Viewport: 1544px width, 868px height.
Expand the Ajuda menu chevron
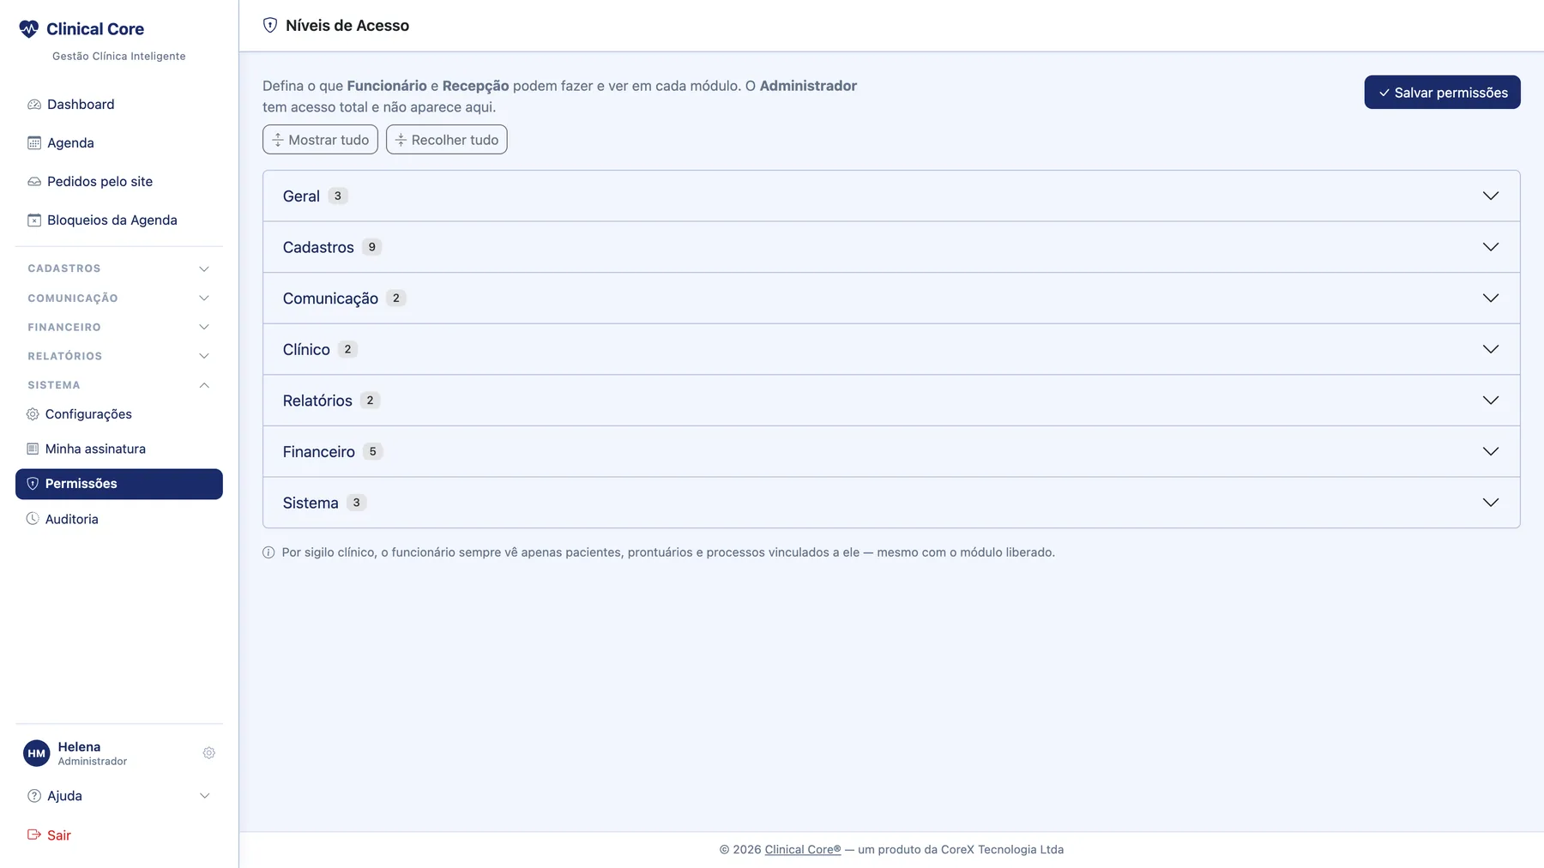[x=204, y=796]
